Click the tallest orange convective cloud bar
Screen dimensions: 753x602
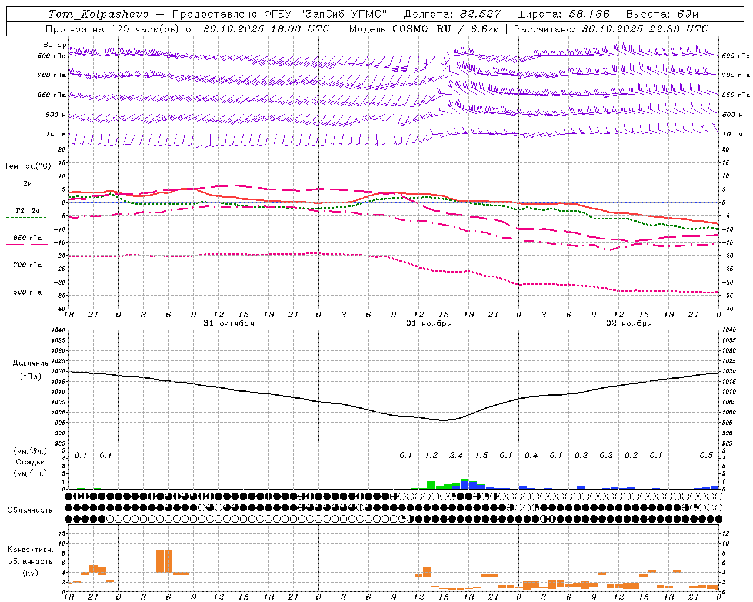click(164, 561)
